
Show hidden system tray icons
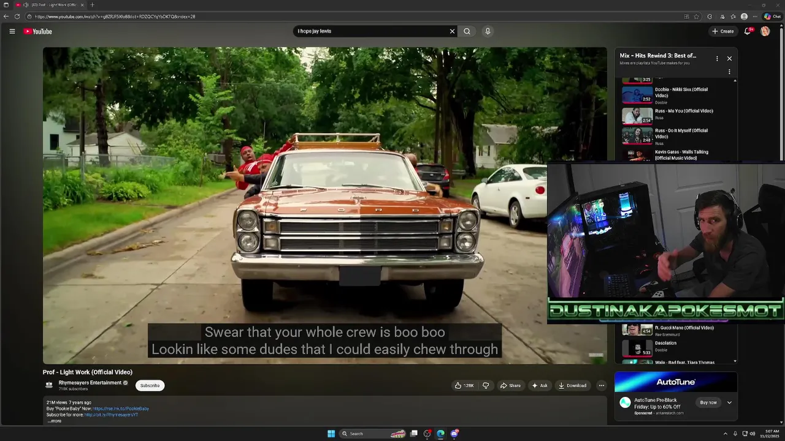725,434
